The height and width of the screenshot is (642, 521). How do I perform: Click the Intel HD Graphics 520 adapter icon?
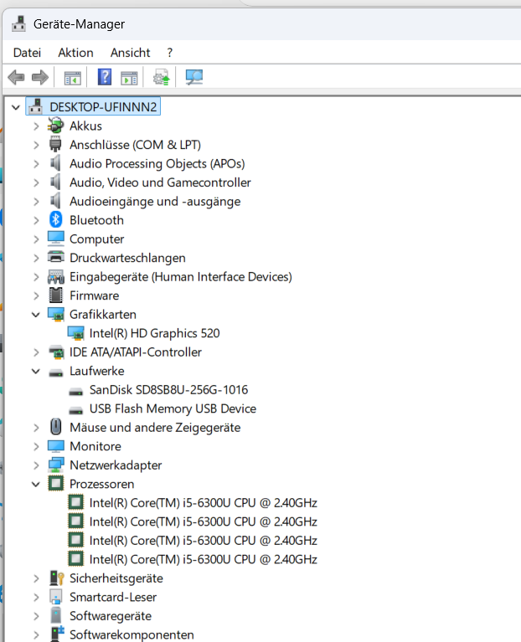[x=76, y=333]
